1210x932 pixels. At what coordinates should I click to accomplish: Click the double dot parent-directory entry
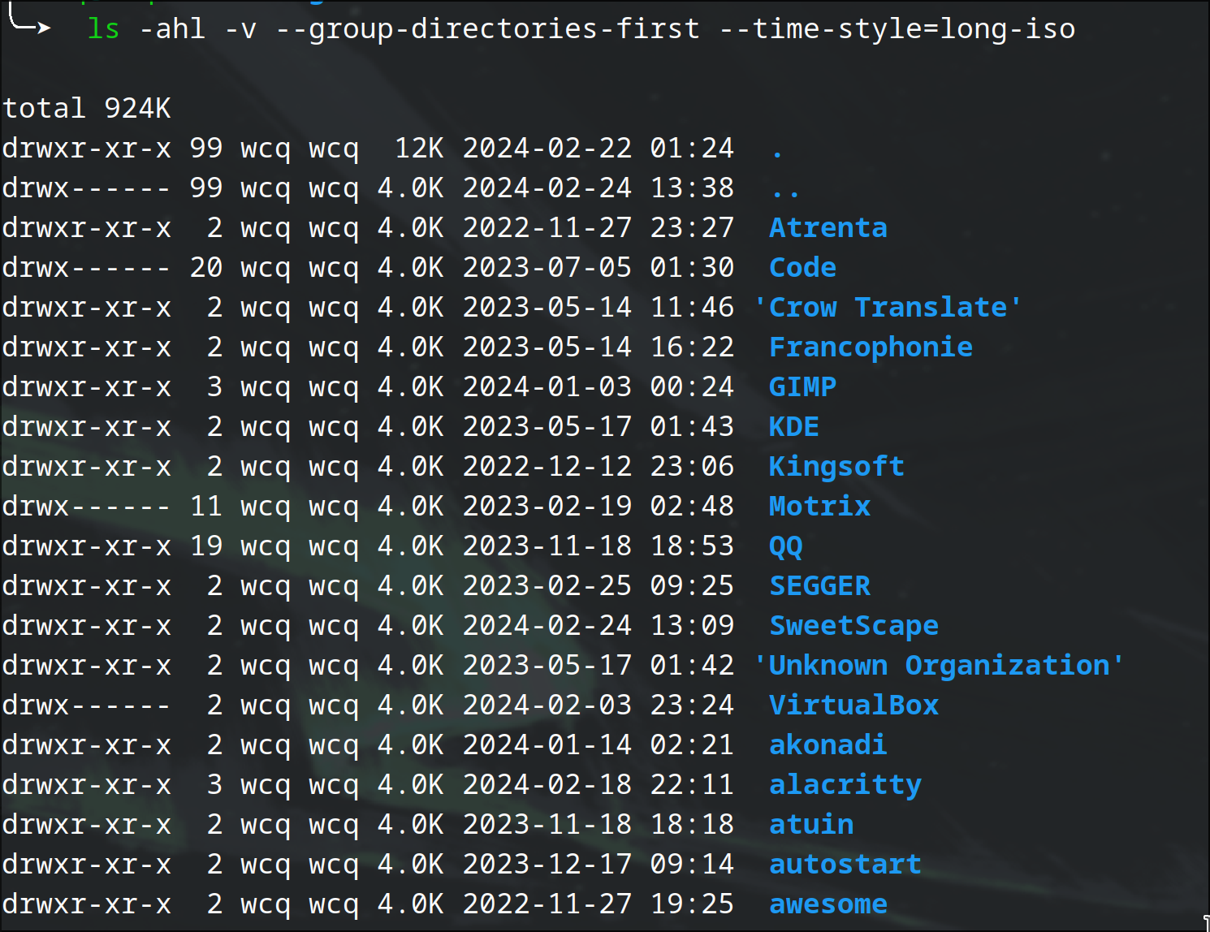click(785, 193)
